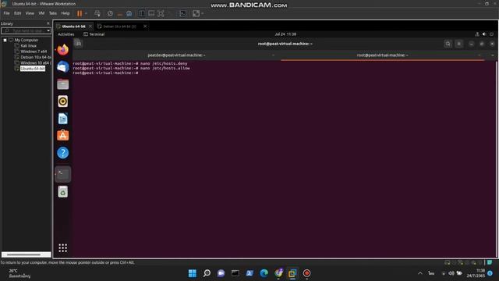Close the Library panel
The width and height of the screenshot is (499, 281).
point(48,23)
